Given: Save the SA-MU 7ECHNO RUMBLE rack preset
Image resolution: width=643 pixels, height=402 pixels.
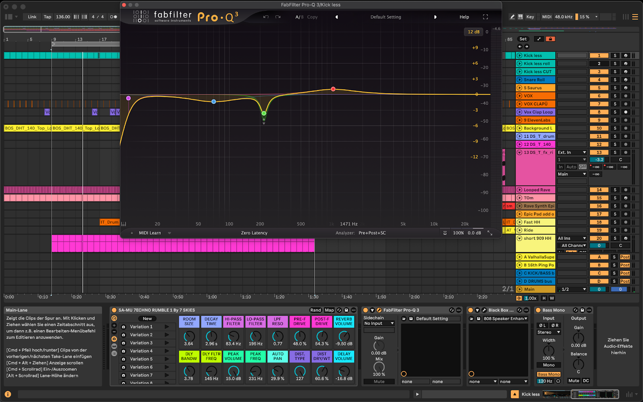Looking at the screenshot, I should pos(346,310).
